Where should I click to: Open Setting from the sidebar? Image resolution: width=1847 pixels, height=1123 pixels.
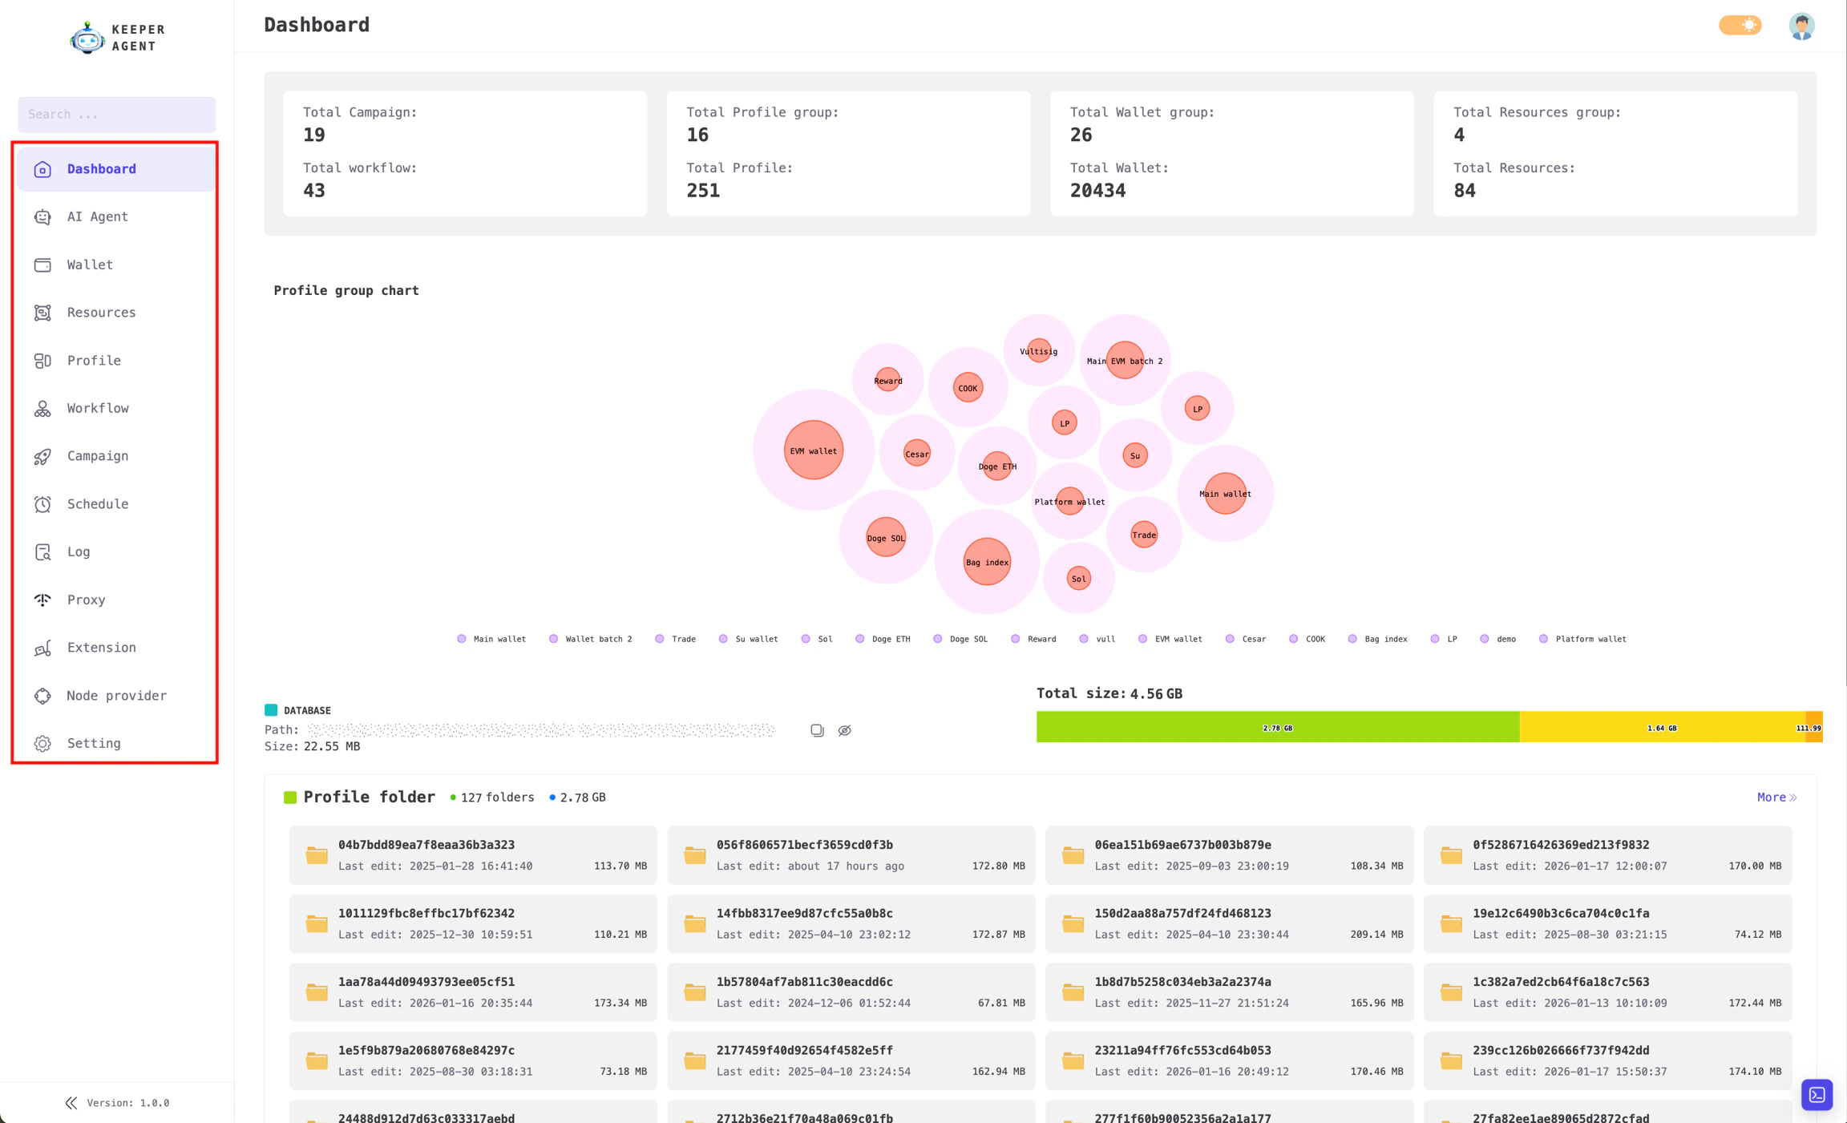tap(94, 743)
